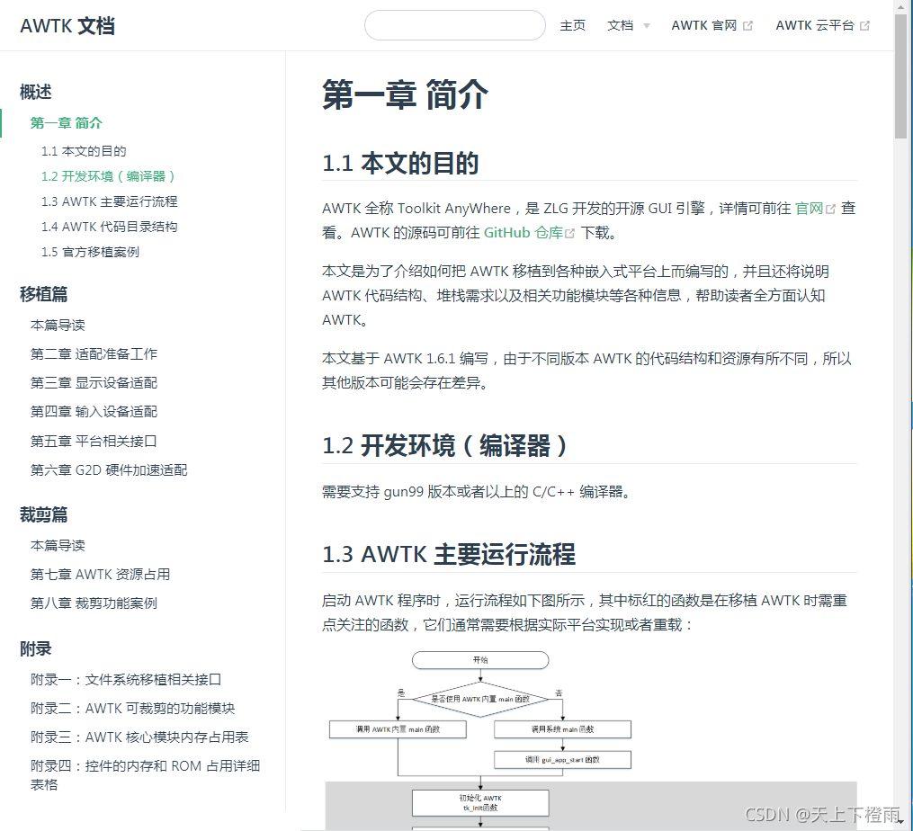Click the 1.1 本文的目的 heading
Screen dimensions: 913x831
[x=400, y=163]
